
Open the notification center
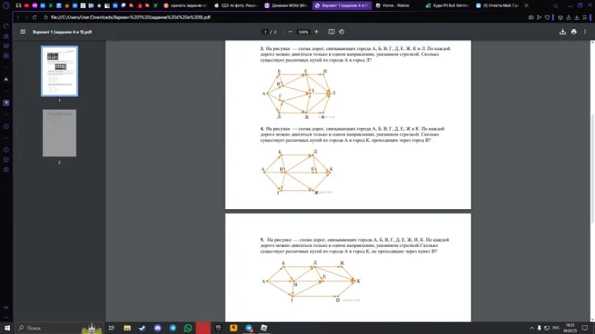(585, 328)
